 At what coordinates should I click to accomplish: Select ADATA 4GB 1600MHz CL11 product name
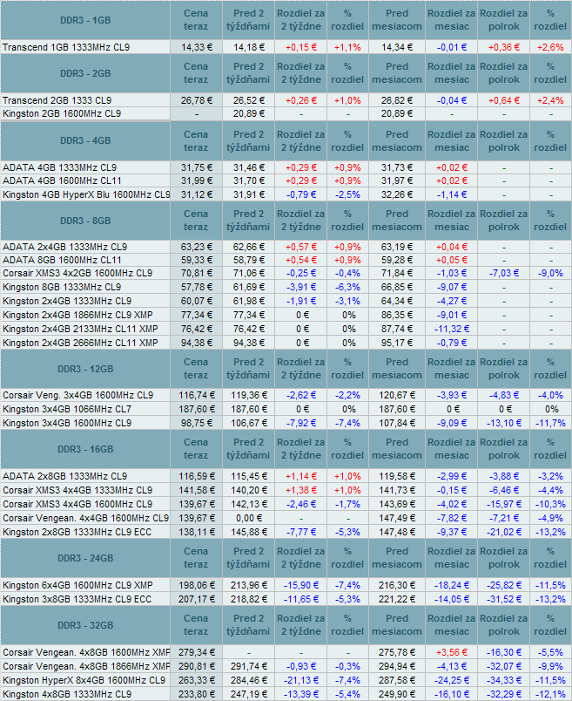tap(62, 180)
